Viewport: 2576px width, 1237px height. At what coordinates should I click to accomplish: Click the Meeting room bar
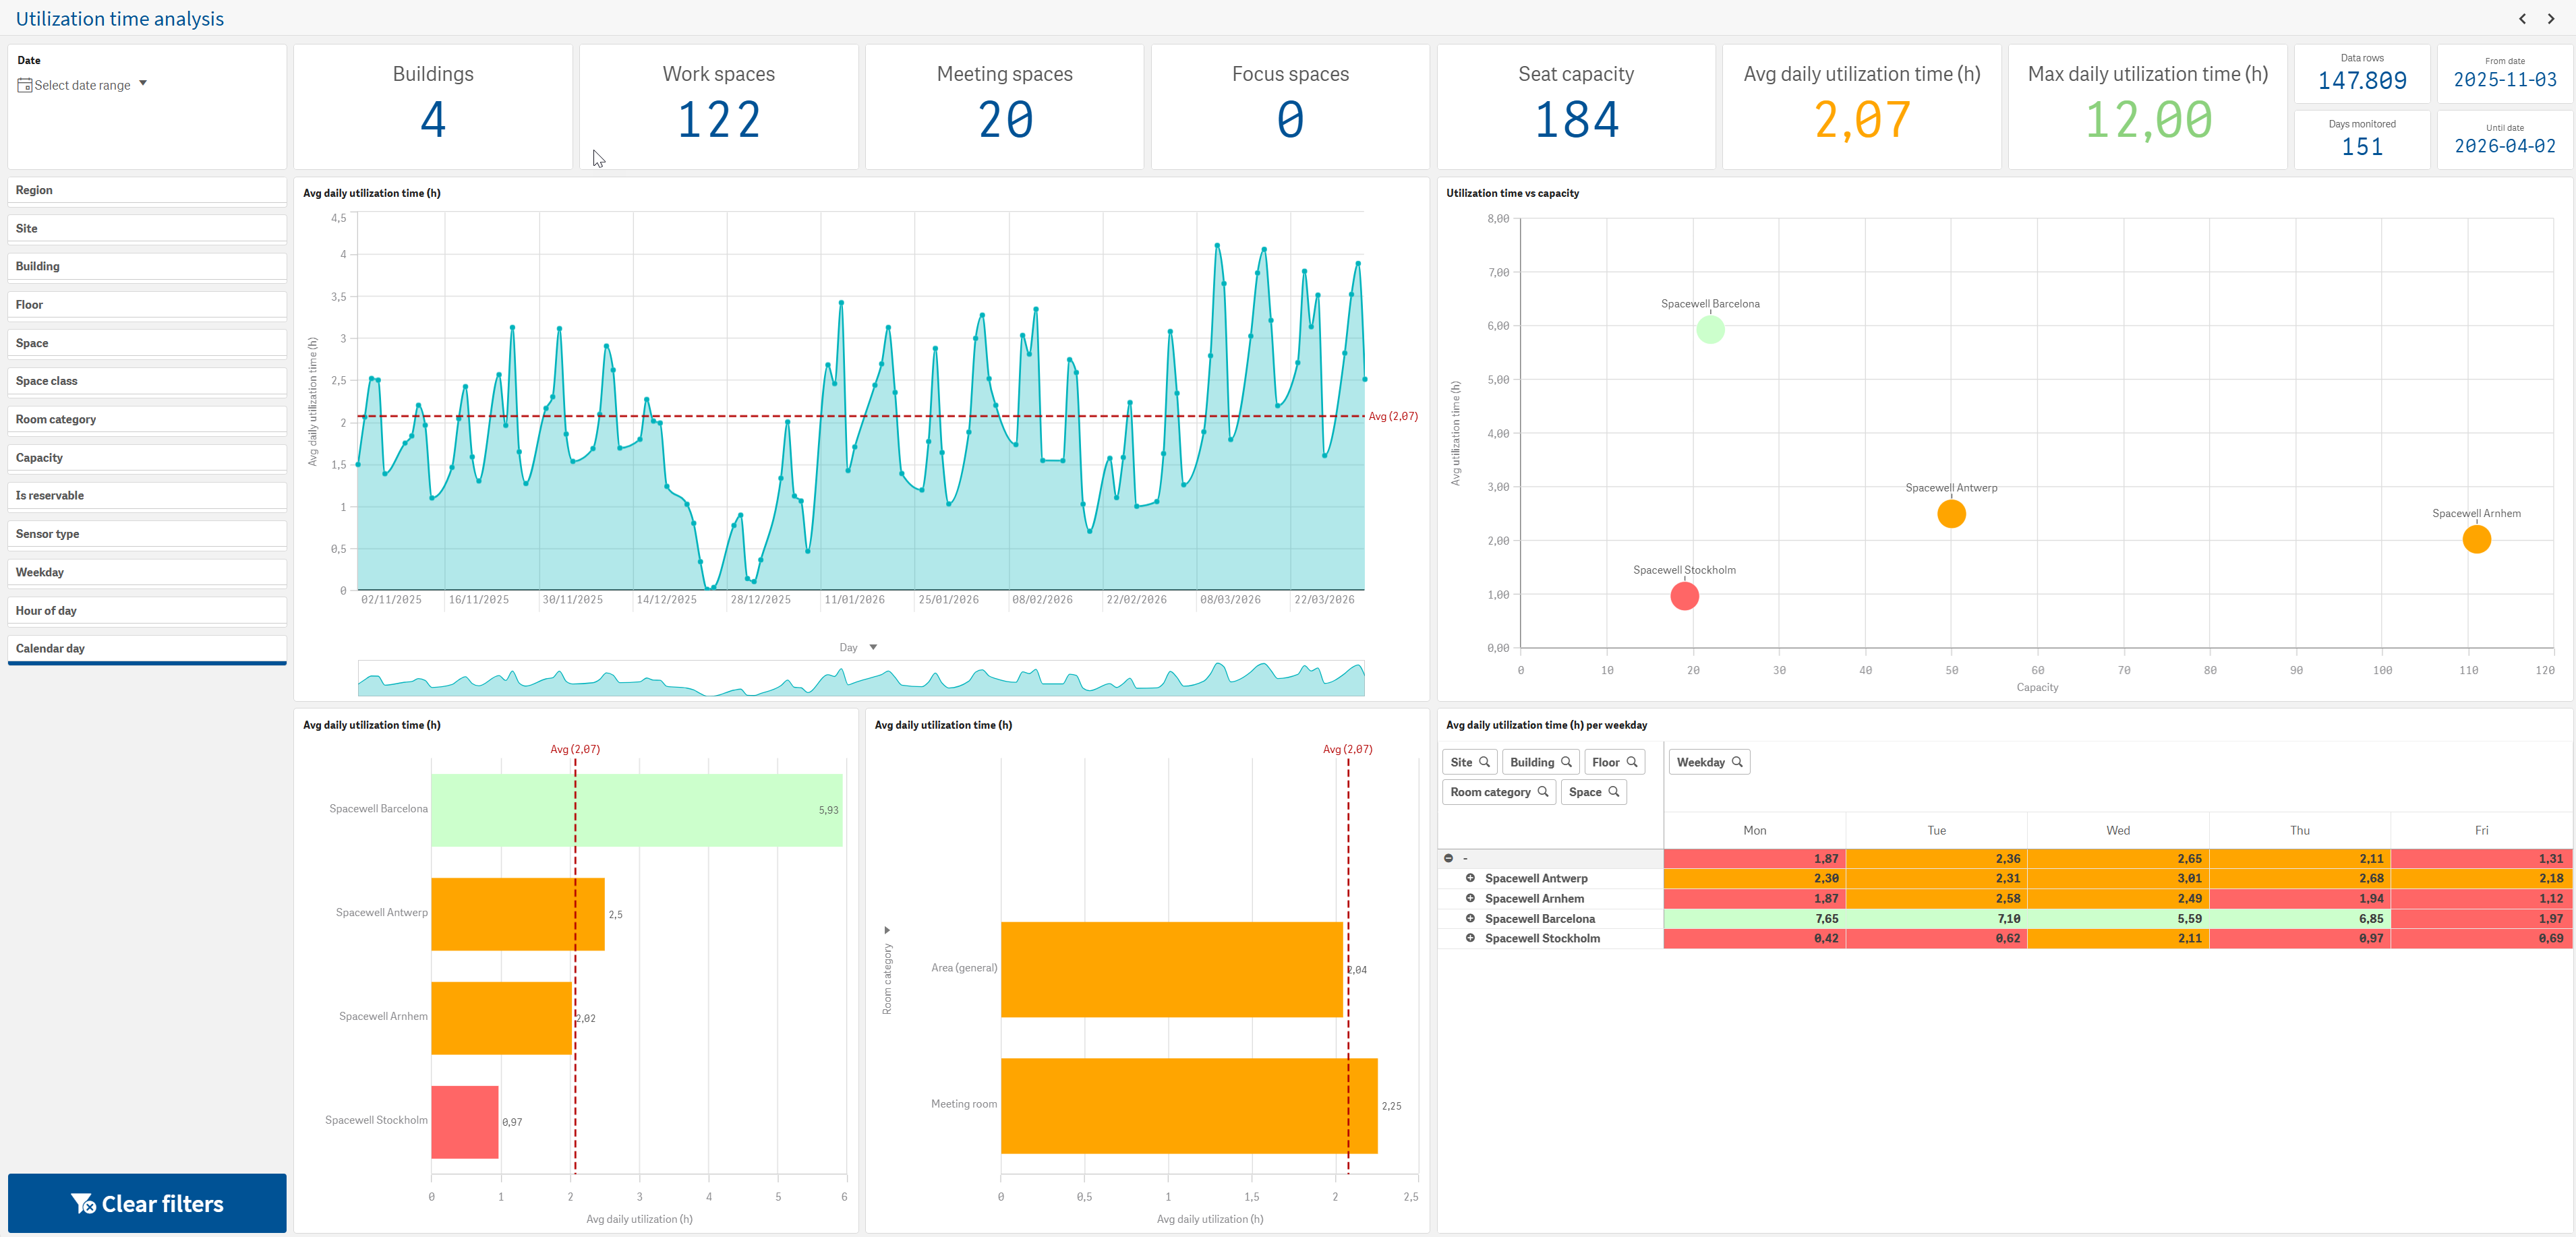(x=1189, y=1106)
